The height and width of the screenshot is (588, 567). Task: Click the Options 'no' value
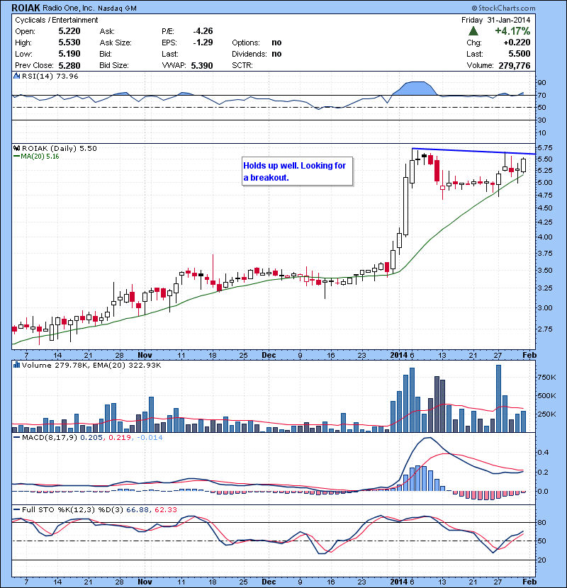(x=276, y=43)
